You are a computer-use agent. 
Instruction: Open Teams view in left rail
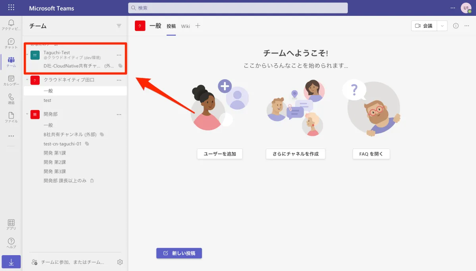pyautogui.click(x=11, y=62)
